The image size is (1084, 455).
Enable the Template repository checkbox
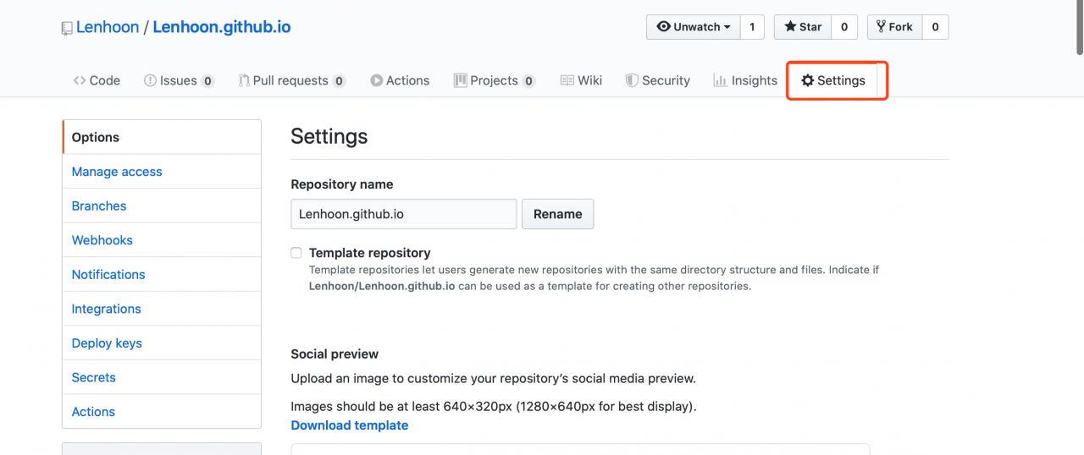(296, 253)
